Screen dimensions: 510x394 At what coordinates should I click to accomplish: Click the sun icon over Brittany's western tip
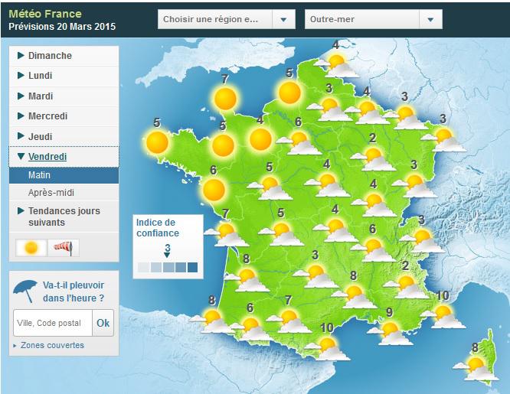(x=157, y=143)
